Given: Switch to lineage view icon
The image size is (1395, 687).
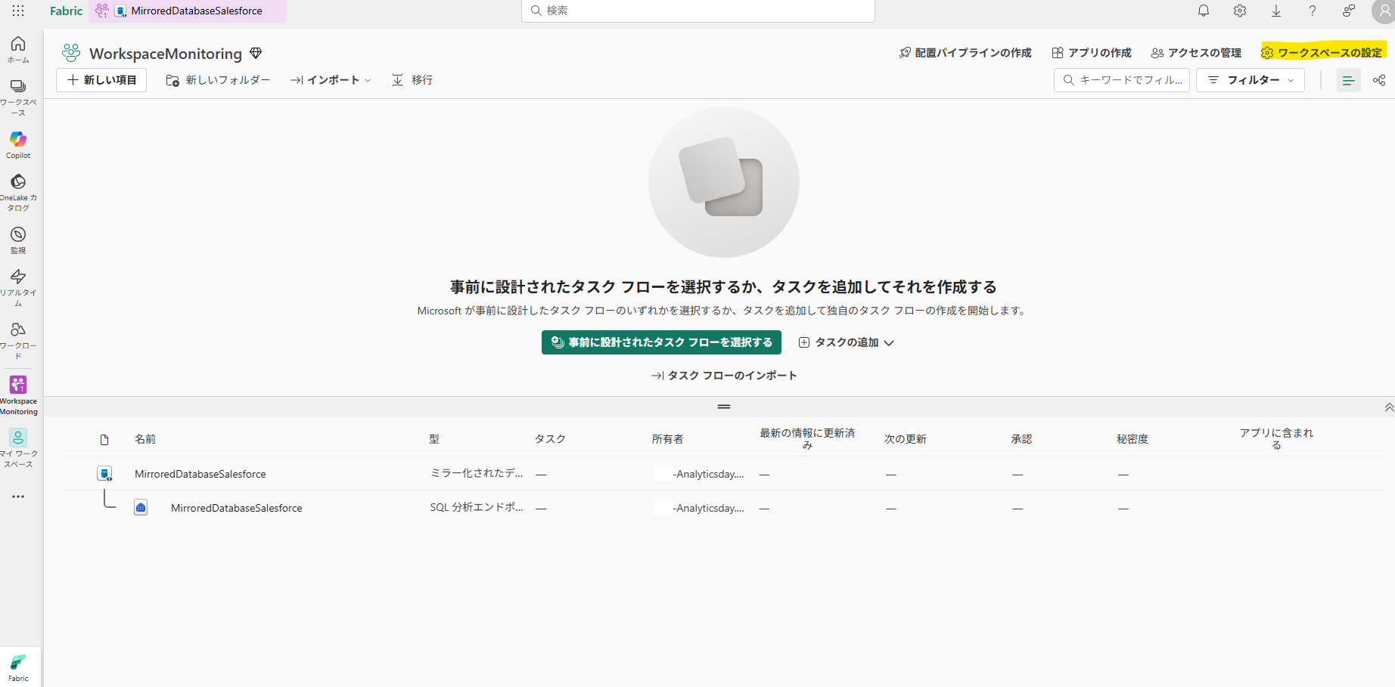Looking at the screenshot, I should point(1379,80).
